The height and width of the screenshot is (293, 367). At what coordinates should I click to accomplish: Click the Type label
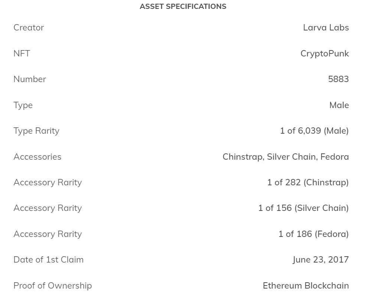pyautogui.click(x=23, y=105)
